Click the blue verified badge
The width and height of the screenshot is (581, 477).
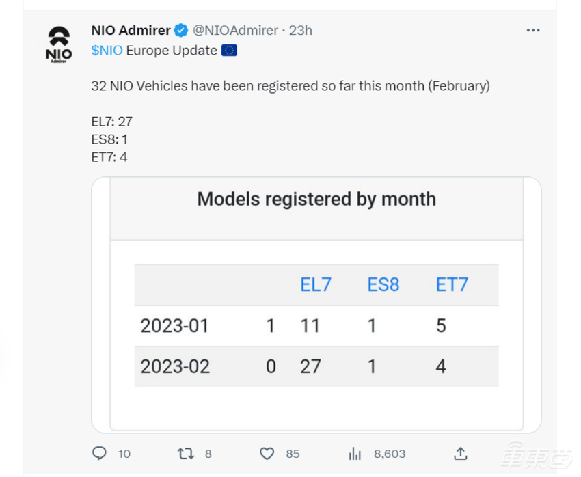pyautogui.click(x=181, y=30)
